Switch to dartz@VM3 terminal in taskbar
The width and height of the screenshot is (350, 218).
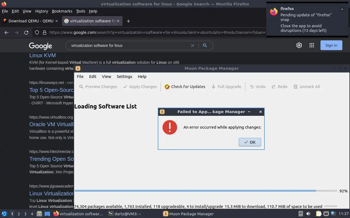124,214
